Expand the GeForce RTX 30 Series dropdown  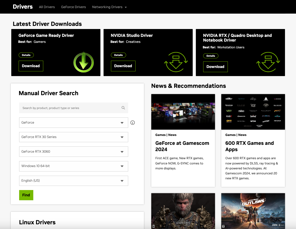pos(73,137)
